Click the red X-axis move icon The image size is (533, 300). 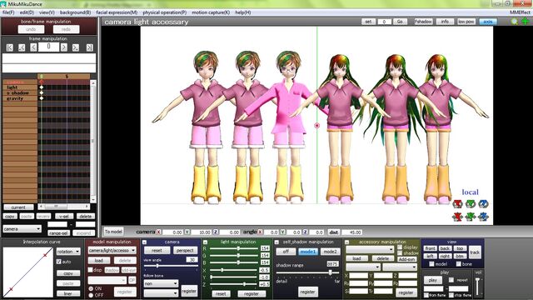pyautogui.click(x=457, y=217)
